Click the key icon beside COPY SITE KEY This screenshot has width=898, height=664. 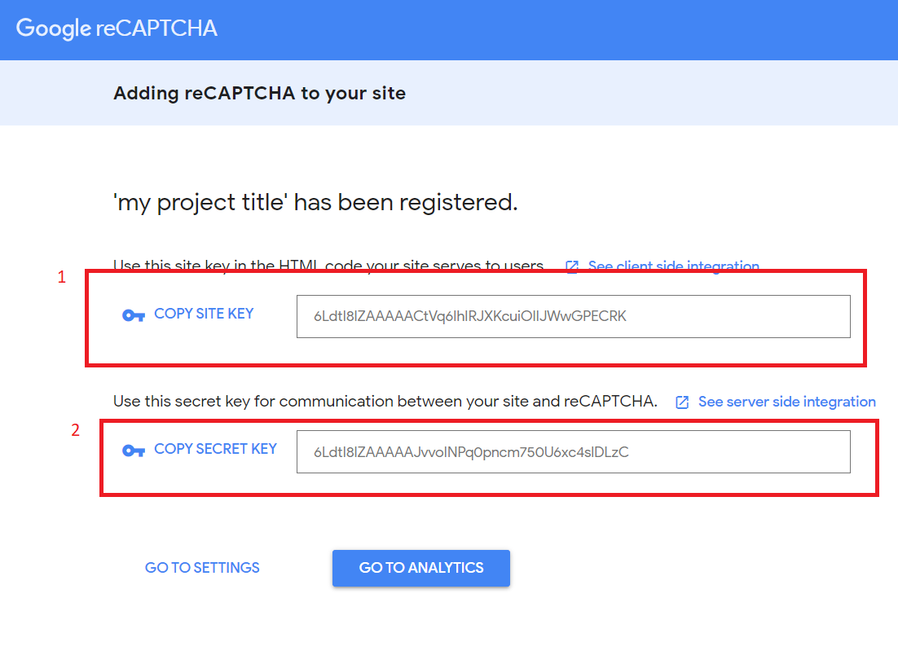pyautogui.click(x=134, y=314)
